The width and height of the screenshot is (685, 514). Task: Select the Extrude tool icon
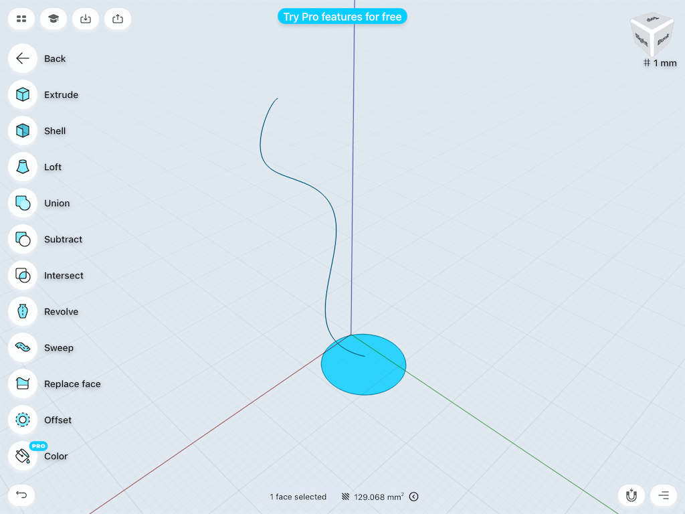click(23, 94)
